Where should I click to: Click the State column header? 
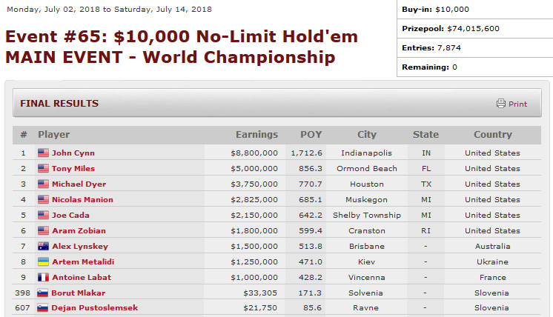(425, 135)
